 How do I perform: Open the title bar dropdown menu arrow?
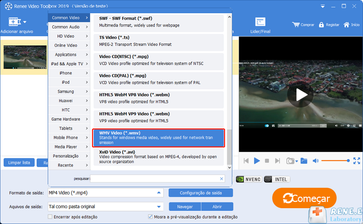pyautogui.click(x=323, y=6)
